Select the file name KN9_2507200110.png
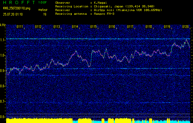The width and height of the screenshot is (193, 123). point(17,8)
